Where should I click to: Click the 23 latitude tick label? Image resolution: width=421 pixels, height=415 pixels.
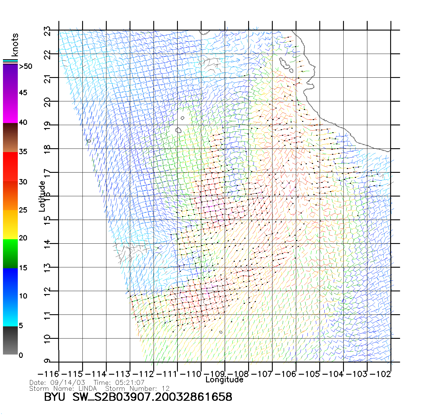click(x=47, y=31)
